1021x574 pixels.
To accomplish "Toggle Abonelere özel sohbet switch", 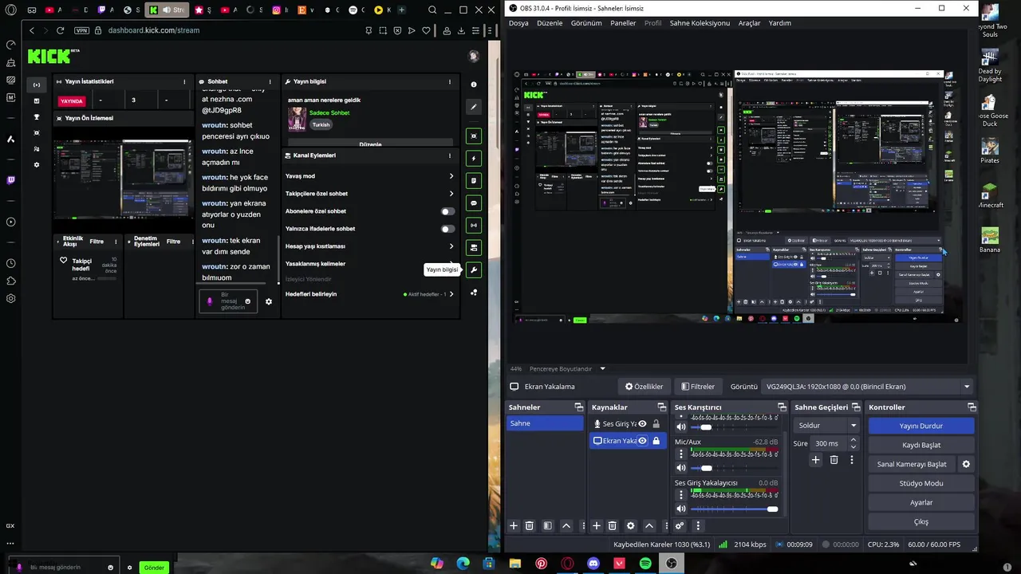I will point(448,211).
